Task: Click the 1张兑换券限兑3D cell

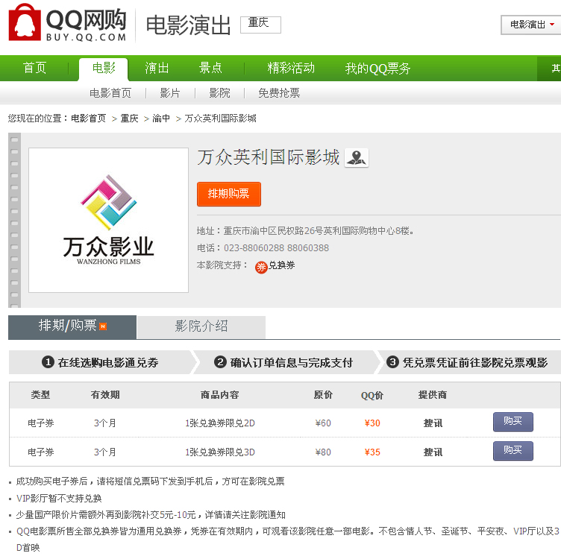Action: (x=219, y=452)
